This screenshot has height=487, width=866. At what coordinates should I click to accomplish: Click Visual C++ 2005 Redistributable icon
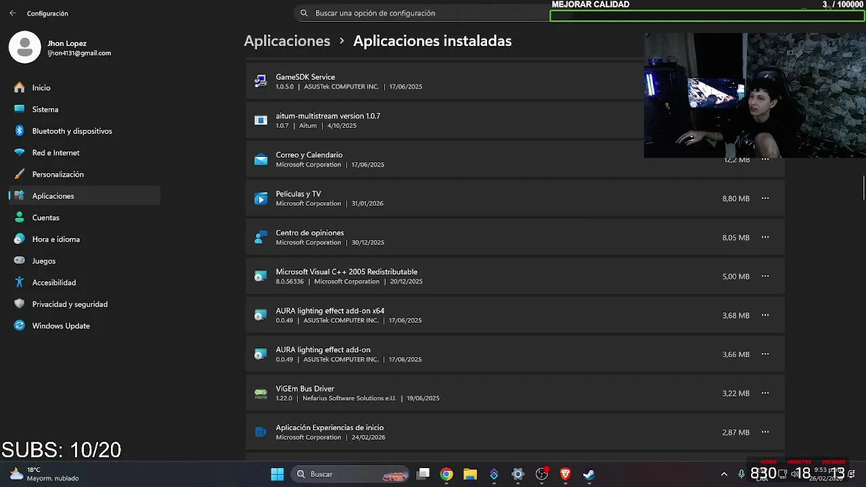(260, 276)
